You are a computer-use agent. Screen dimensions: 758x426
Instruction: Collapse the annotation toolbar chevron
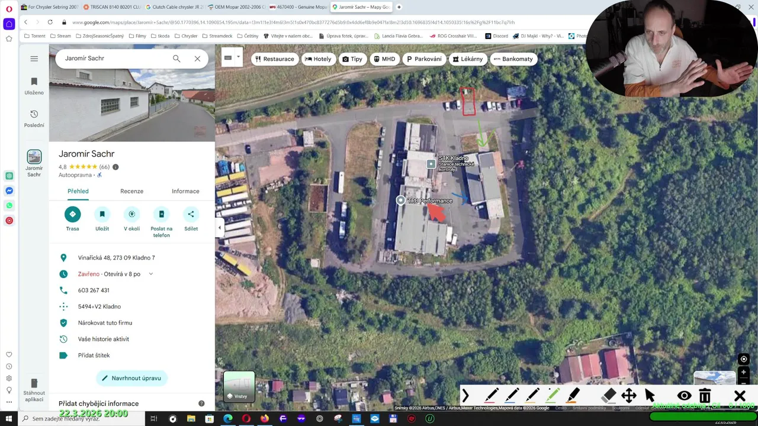pyautogui.click(x=465, y=396)
